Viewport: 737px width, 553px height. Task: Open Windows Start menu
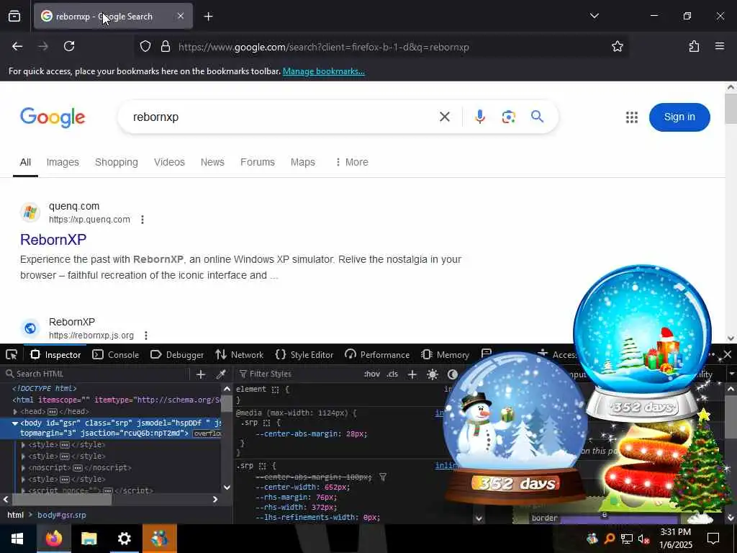click(x=17, y=539)
